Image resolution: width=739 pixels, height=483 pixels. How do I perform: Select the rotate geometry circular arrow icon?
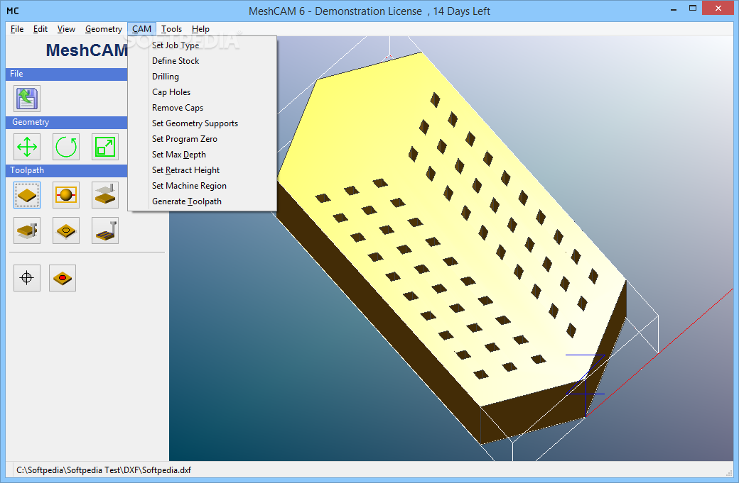66,147
